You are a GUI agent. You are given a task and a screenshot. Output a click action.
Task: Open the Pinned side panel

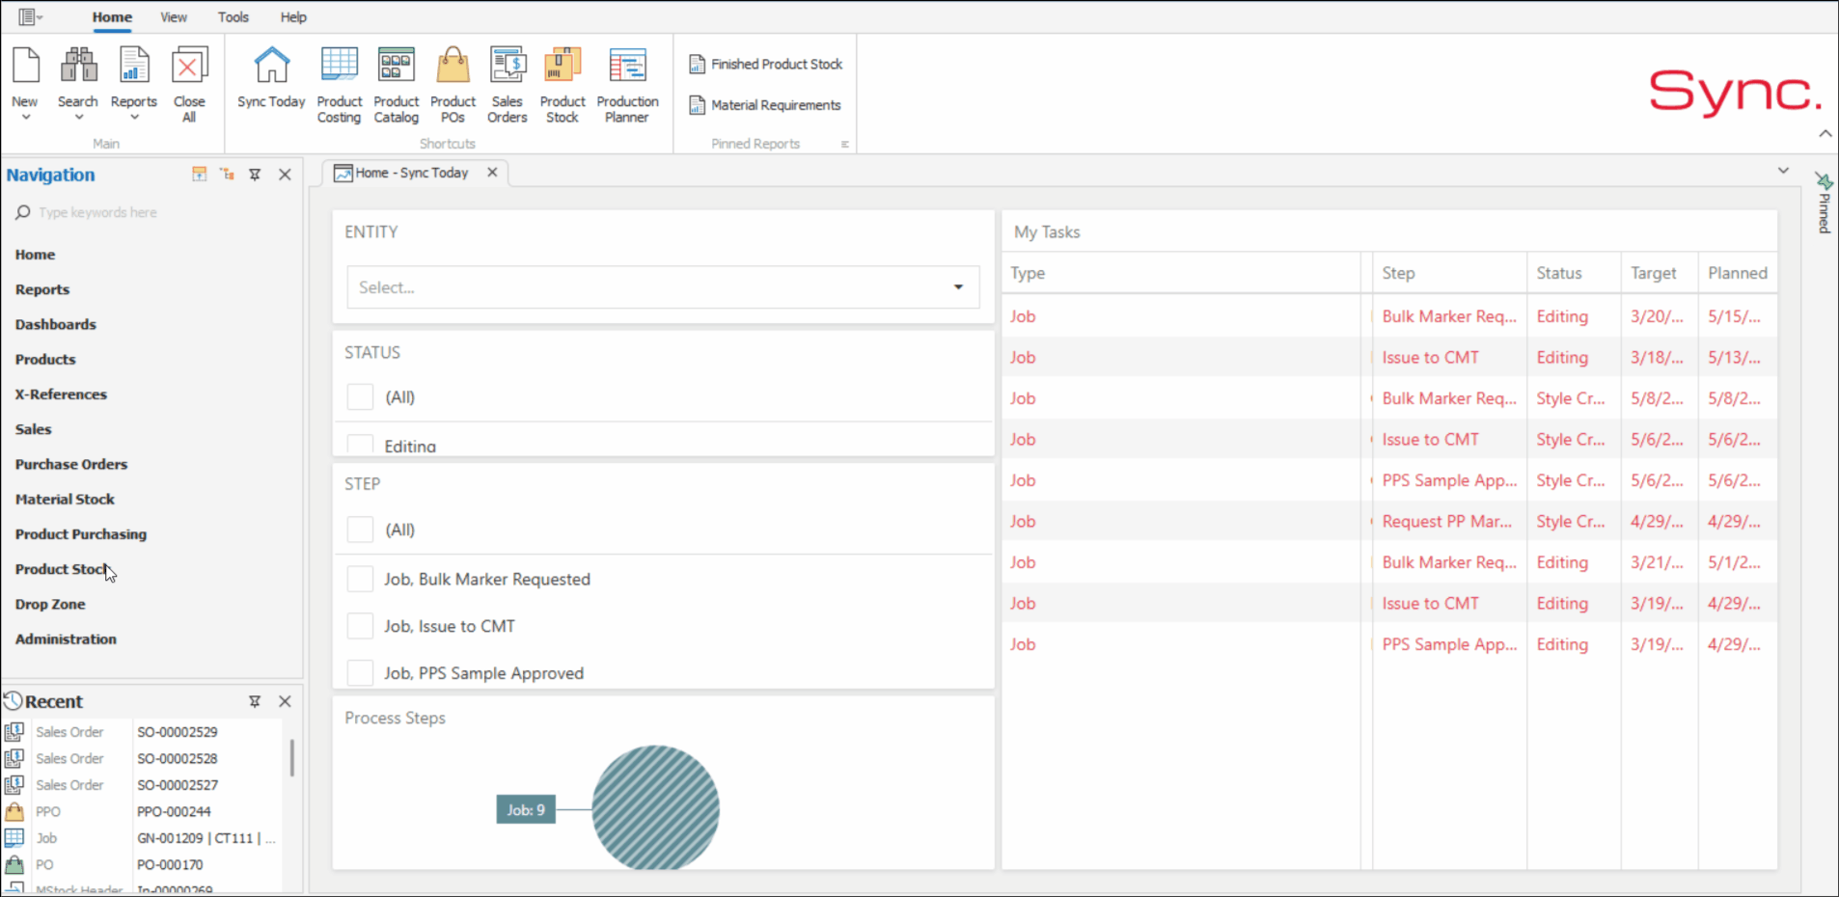1824,204
